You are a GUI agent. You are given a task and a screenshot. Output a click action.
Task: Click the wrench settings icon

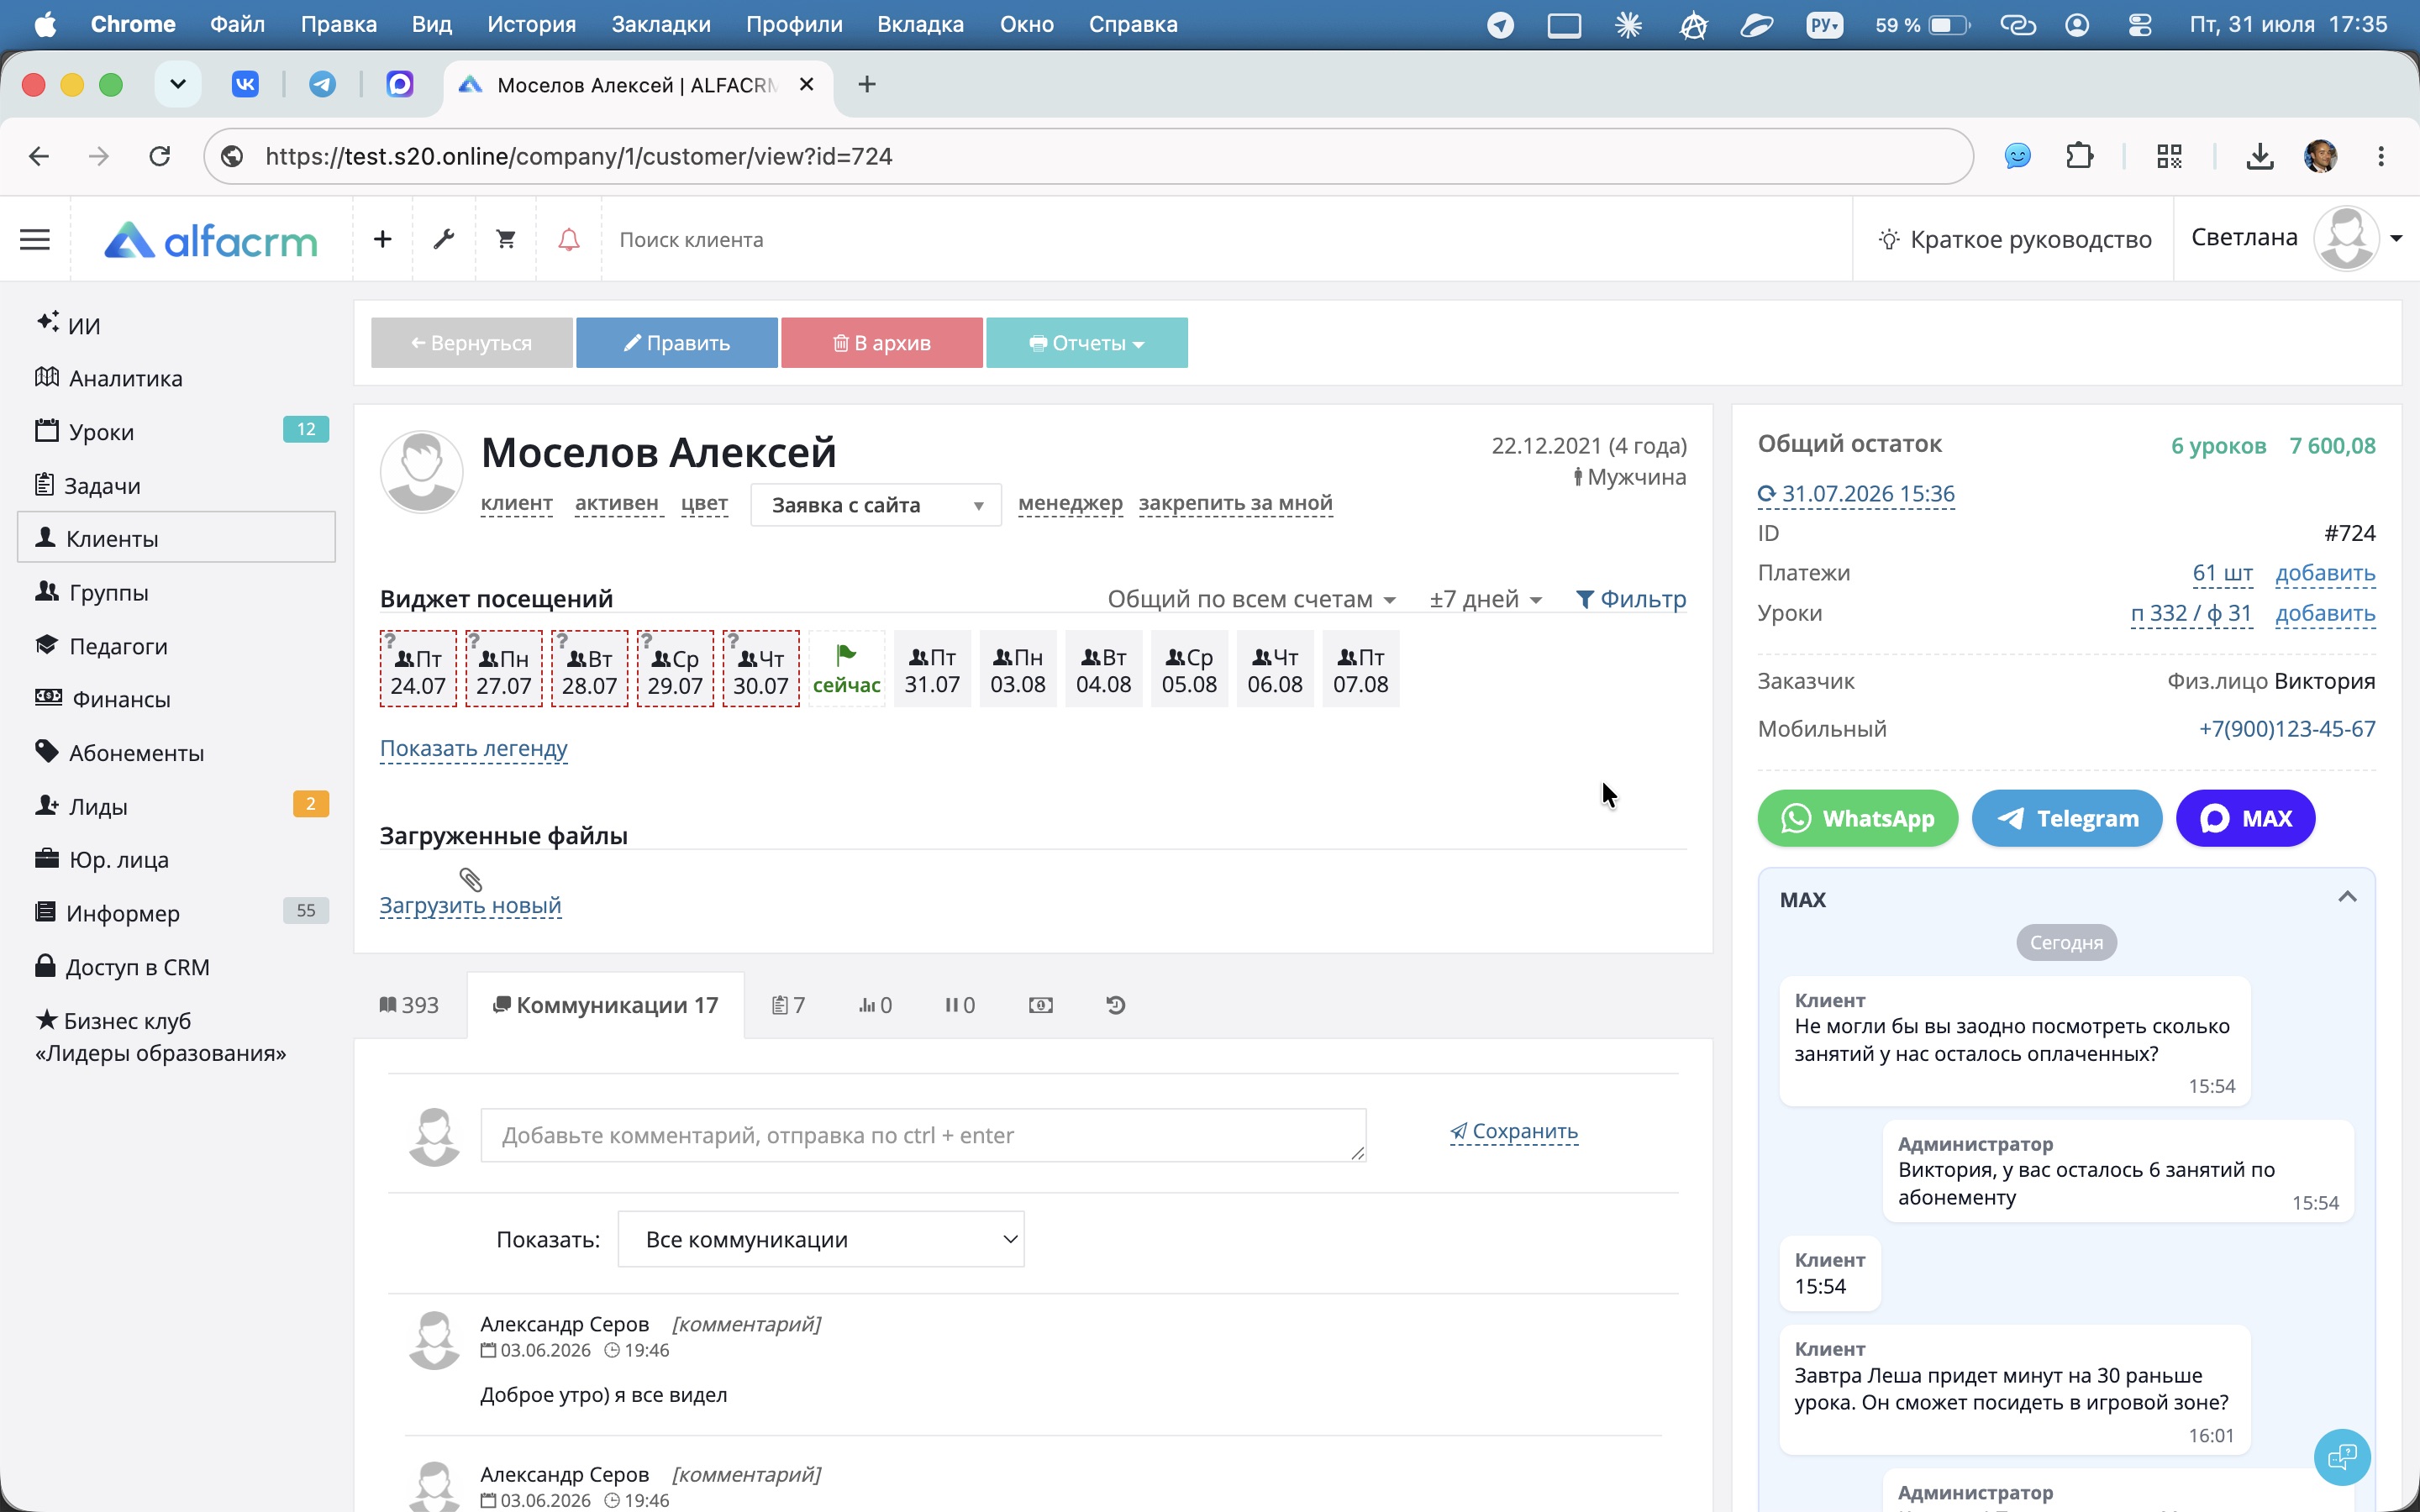point(443,239)
